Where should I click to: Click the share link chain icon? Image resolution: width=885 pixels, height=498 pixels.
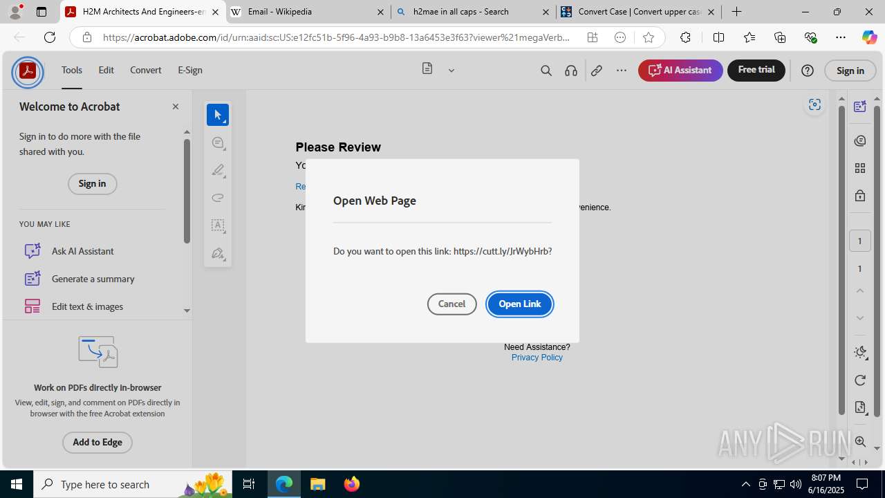click(597, 70)
